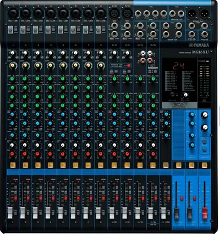The height and width of the screenshot is (239, 220).
Task: Toggle the large PAD switch on channel 2
Action: click(23, 30)
